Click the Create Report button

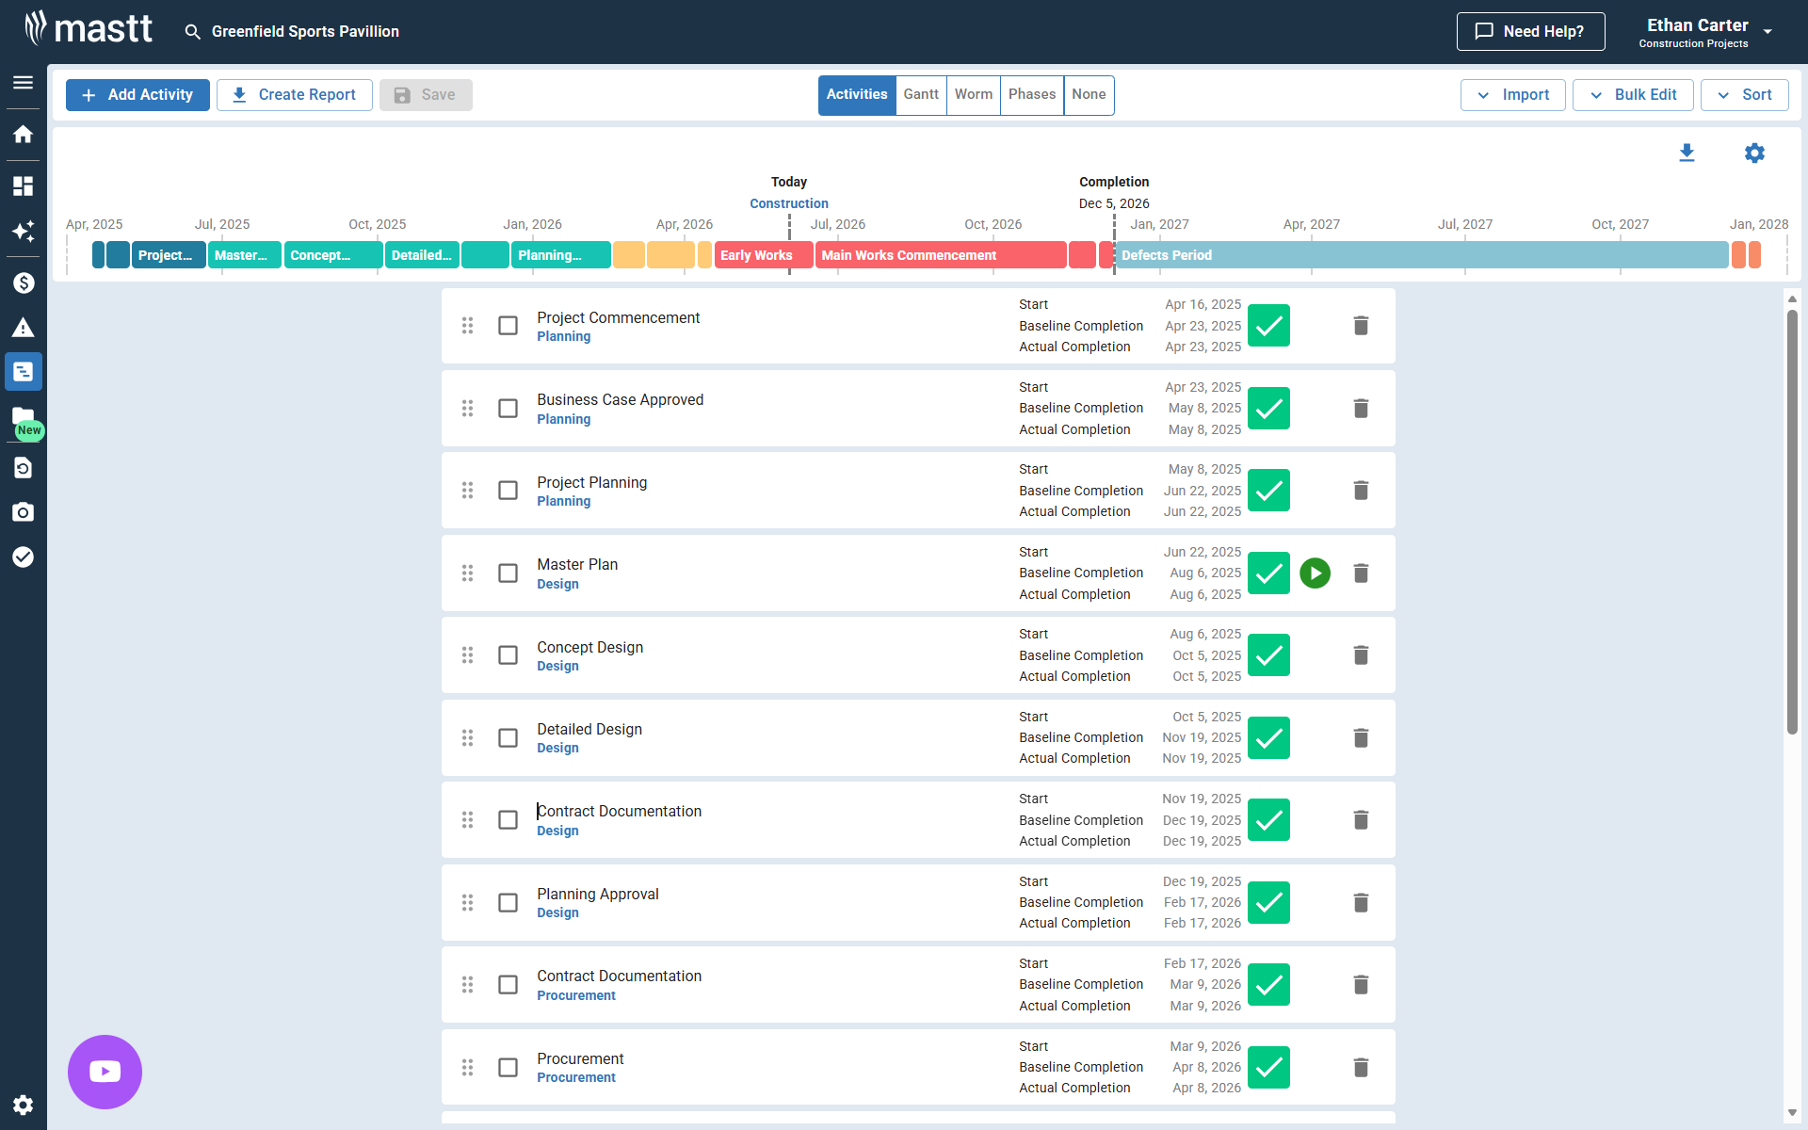(295, 95)
